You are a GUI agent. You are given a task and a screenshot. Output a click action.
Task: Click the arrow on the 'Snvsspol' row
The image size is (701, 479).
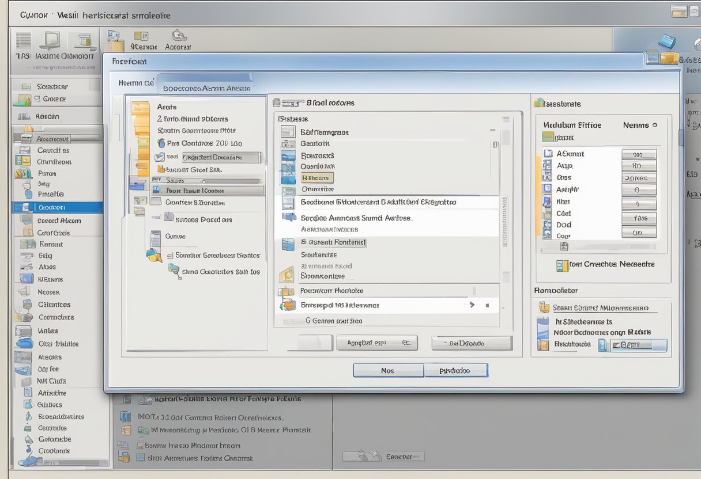coord(471,305)
